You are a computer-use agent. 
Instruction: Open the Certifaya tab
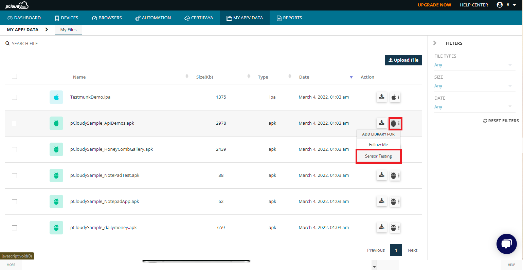point(199,18)
